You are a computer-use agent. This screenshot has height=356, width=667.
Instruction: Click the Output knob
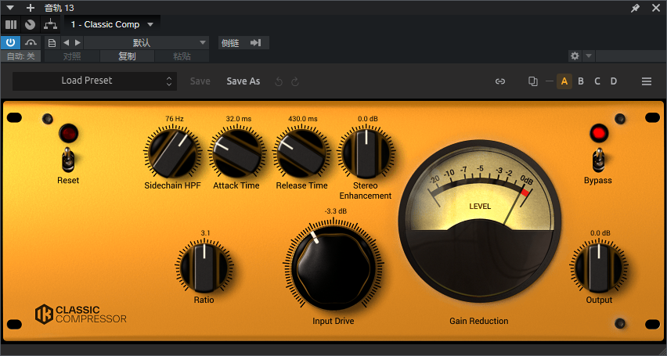(599, 268)
